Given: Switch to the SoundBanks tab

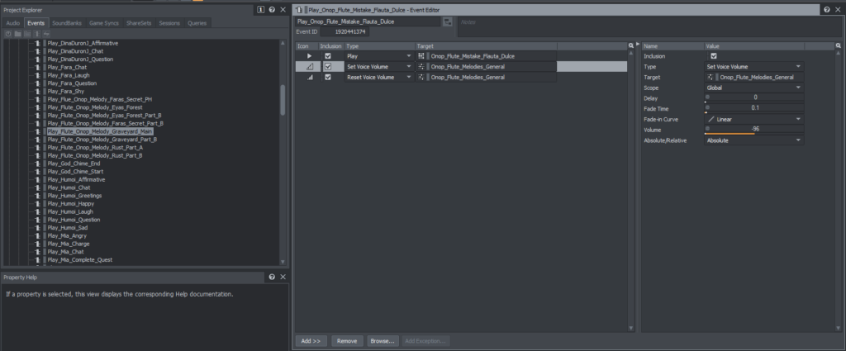Looking at the screenshot, I should coord(67,22).
